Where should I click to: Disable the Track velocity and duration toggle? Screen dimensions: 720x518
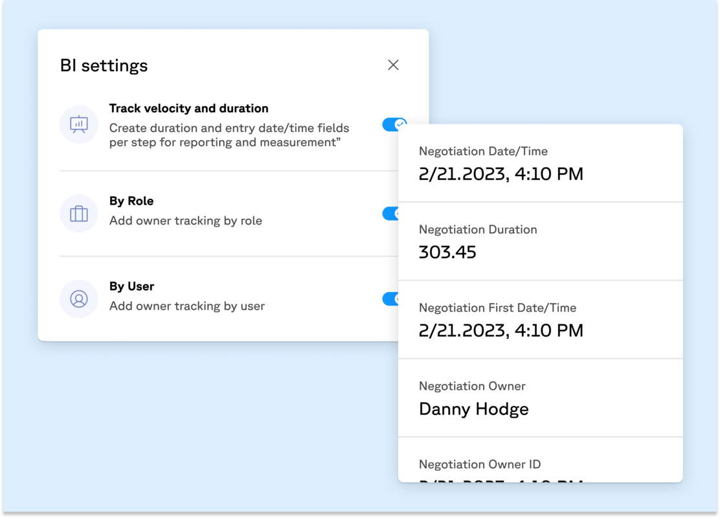tap(390, 124)
